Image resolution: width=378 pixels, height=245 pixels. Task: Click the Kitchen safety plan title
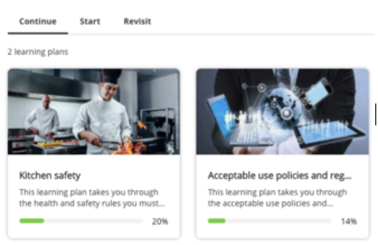click(x=50, y=175)
